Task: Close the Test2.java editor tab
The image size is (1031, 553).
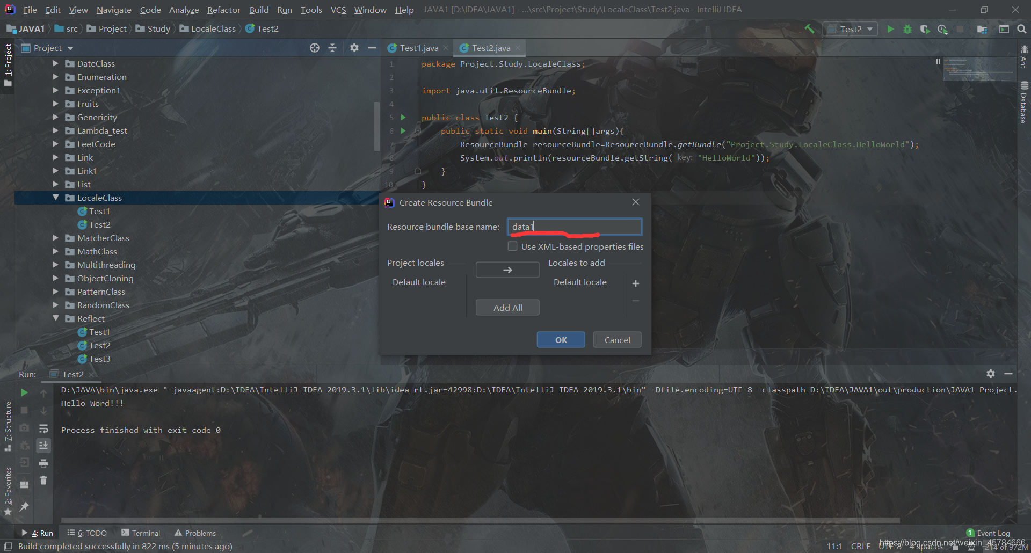Action: (518, 48)
